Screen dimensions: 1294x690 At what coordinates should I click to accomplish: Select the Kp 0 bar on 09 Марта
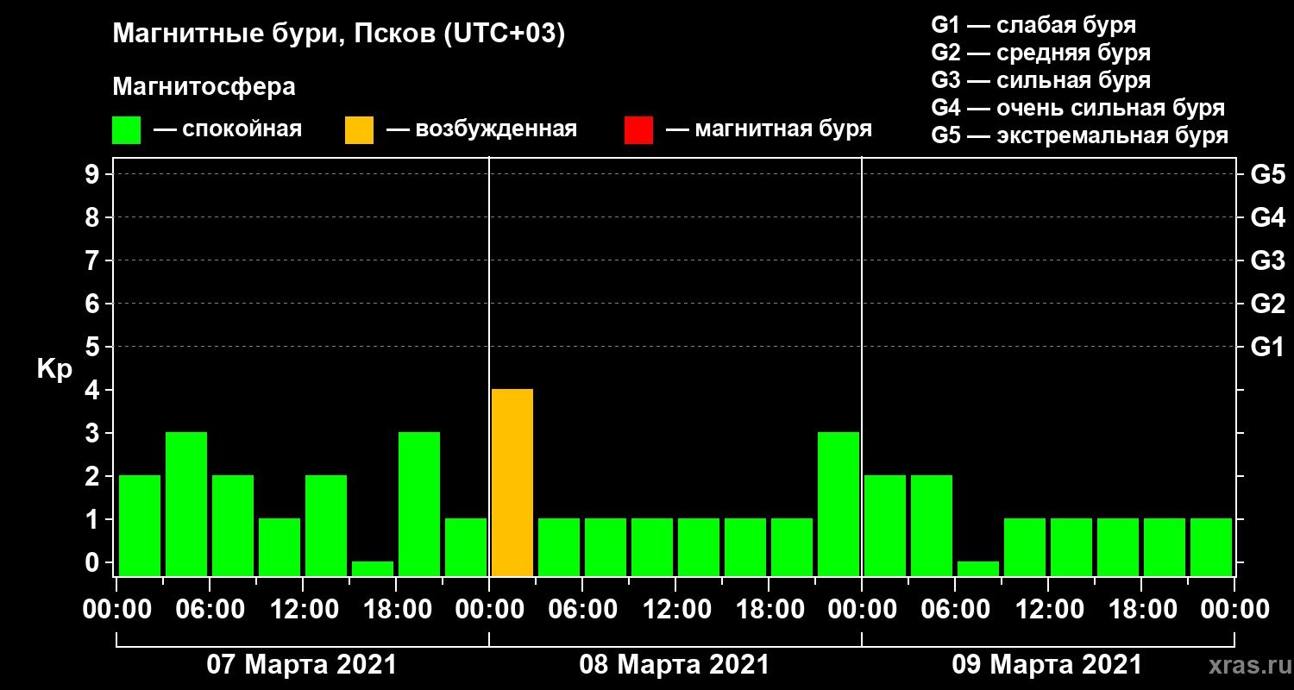978,568
